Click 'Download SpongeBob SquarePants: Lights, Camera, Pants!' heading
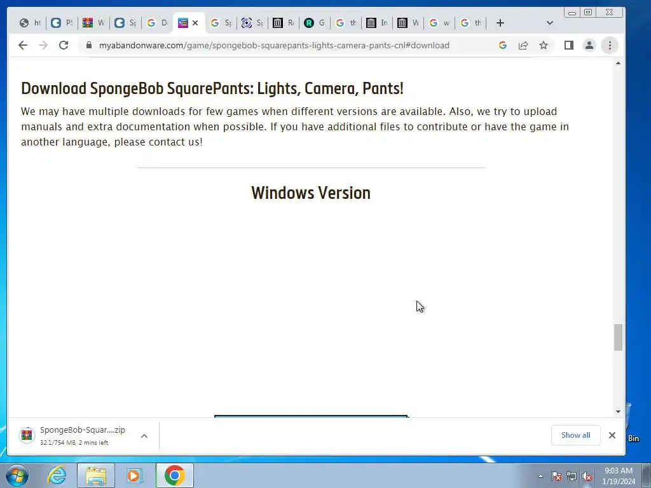651x488 pixels. coord(212,88)
